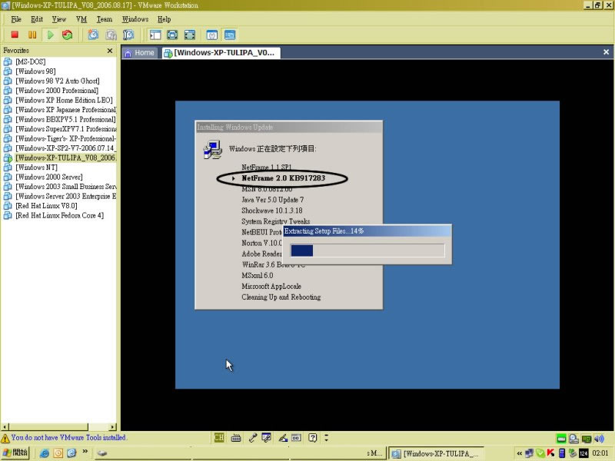Open the Help menu
Viewport: 615px width, 461px height.
click(x=165, y=19)
